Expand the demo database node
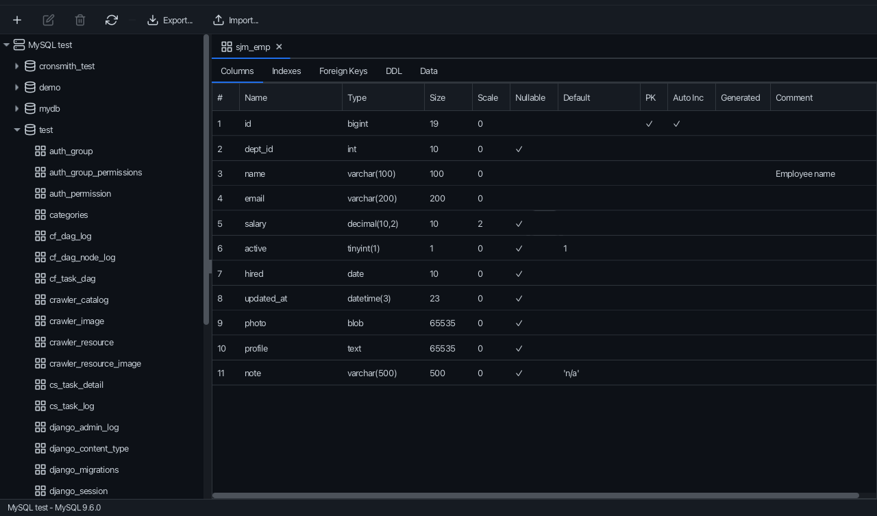Image resolution: width=877 pixels, height=516 pixels. coord(17,88)
